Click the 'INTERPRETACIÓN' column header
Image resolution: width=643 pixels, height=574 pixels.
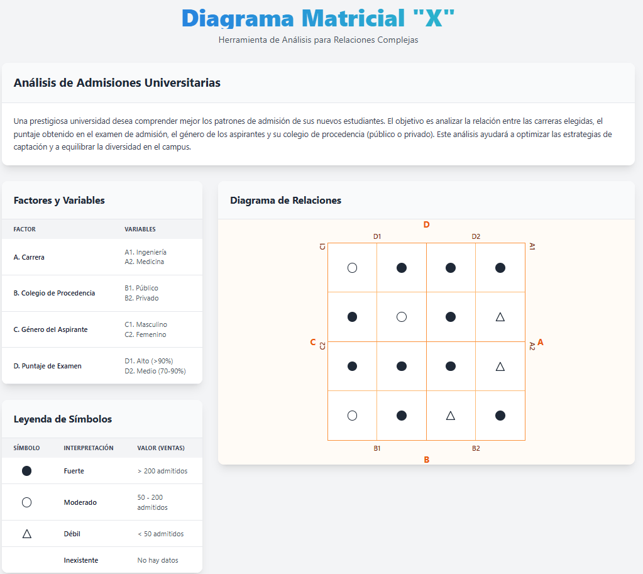click(89, 448)
